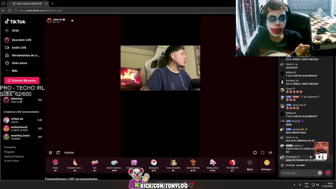Open the Más menu in sidebar
The width and height of the screenshot is (336, 189).
pos(14,71)
